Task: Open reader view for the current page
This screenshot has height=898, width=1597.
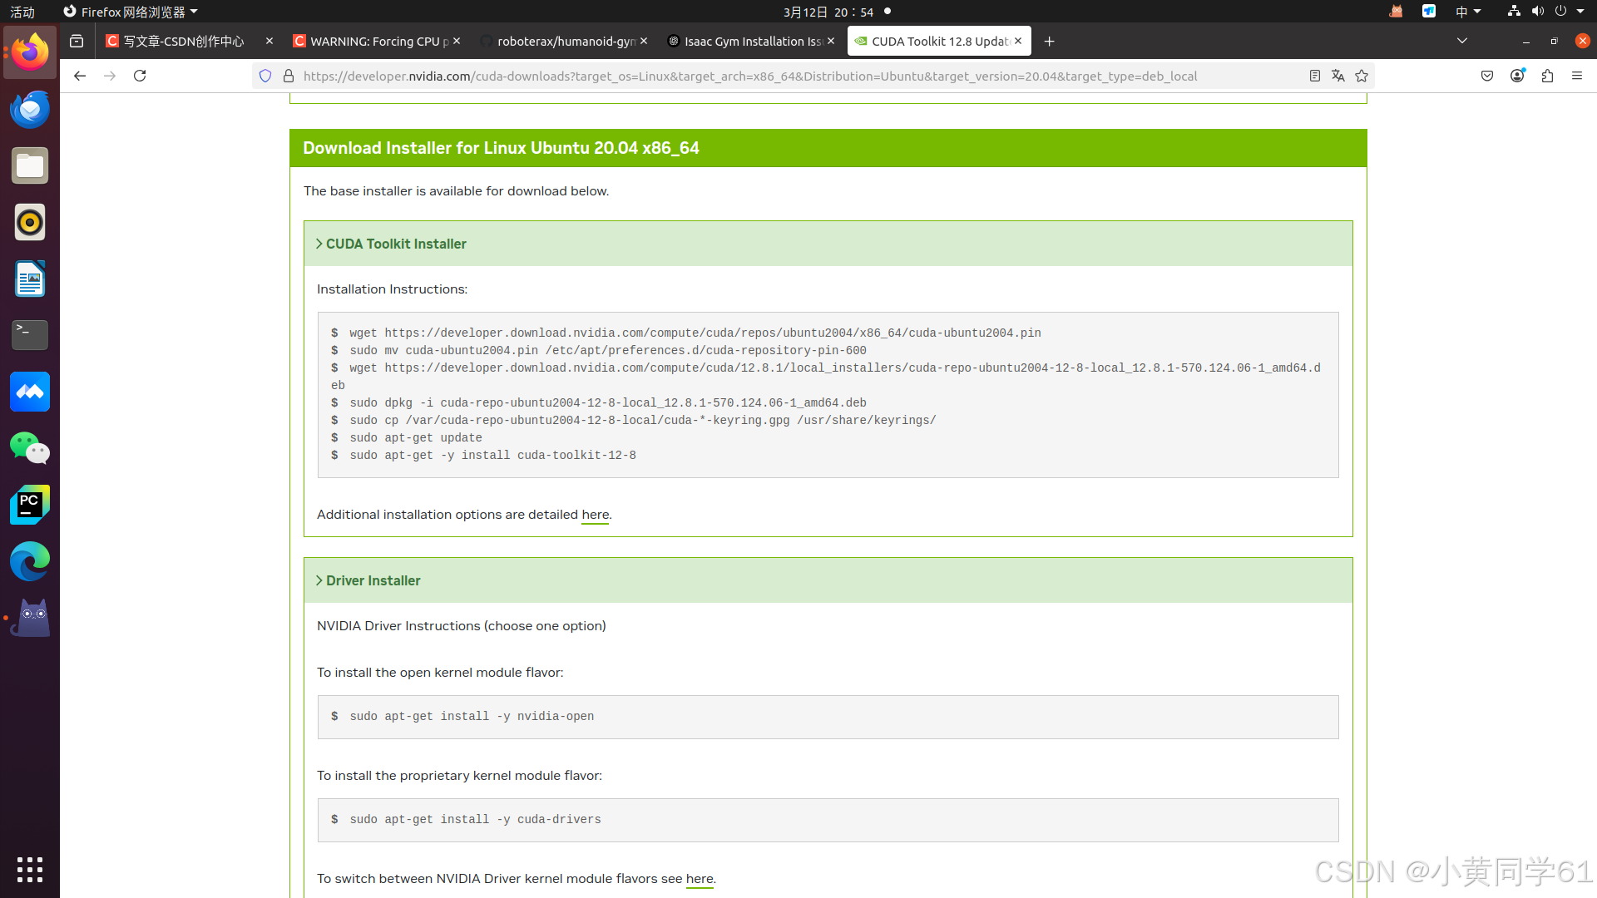Action: [1315, 76]
